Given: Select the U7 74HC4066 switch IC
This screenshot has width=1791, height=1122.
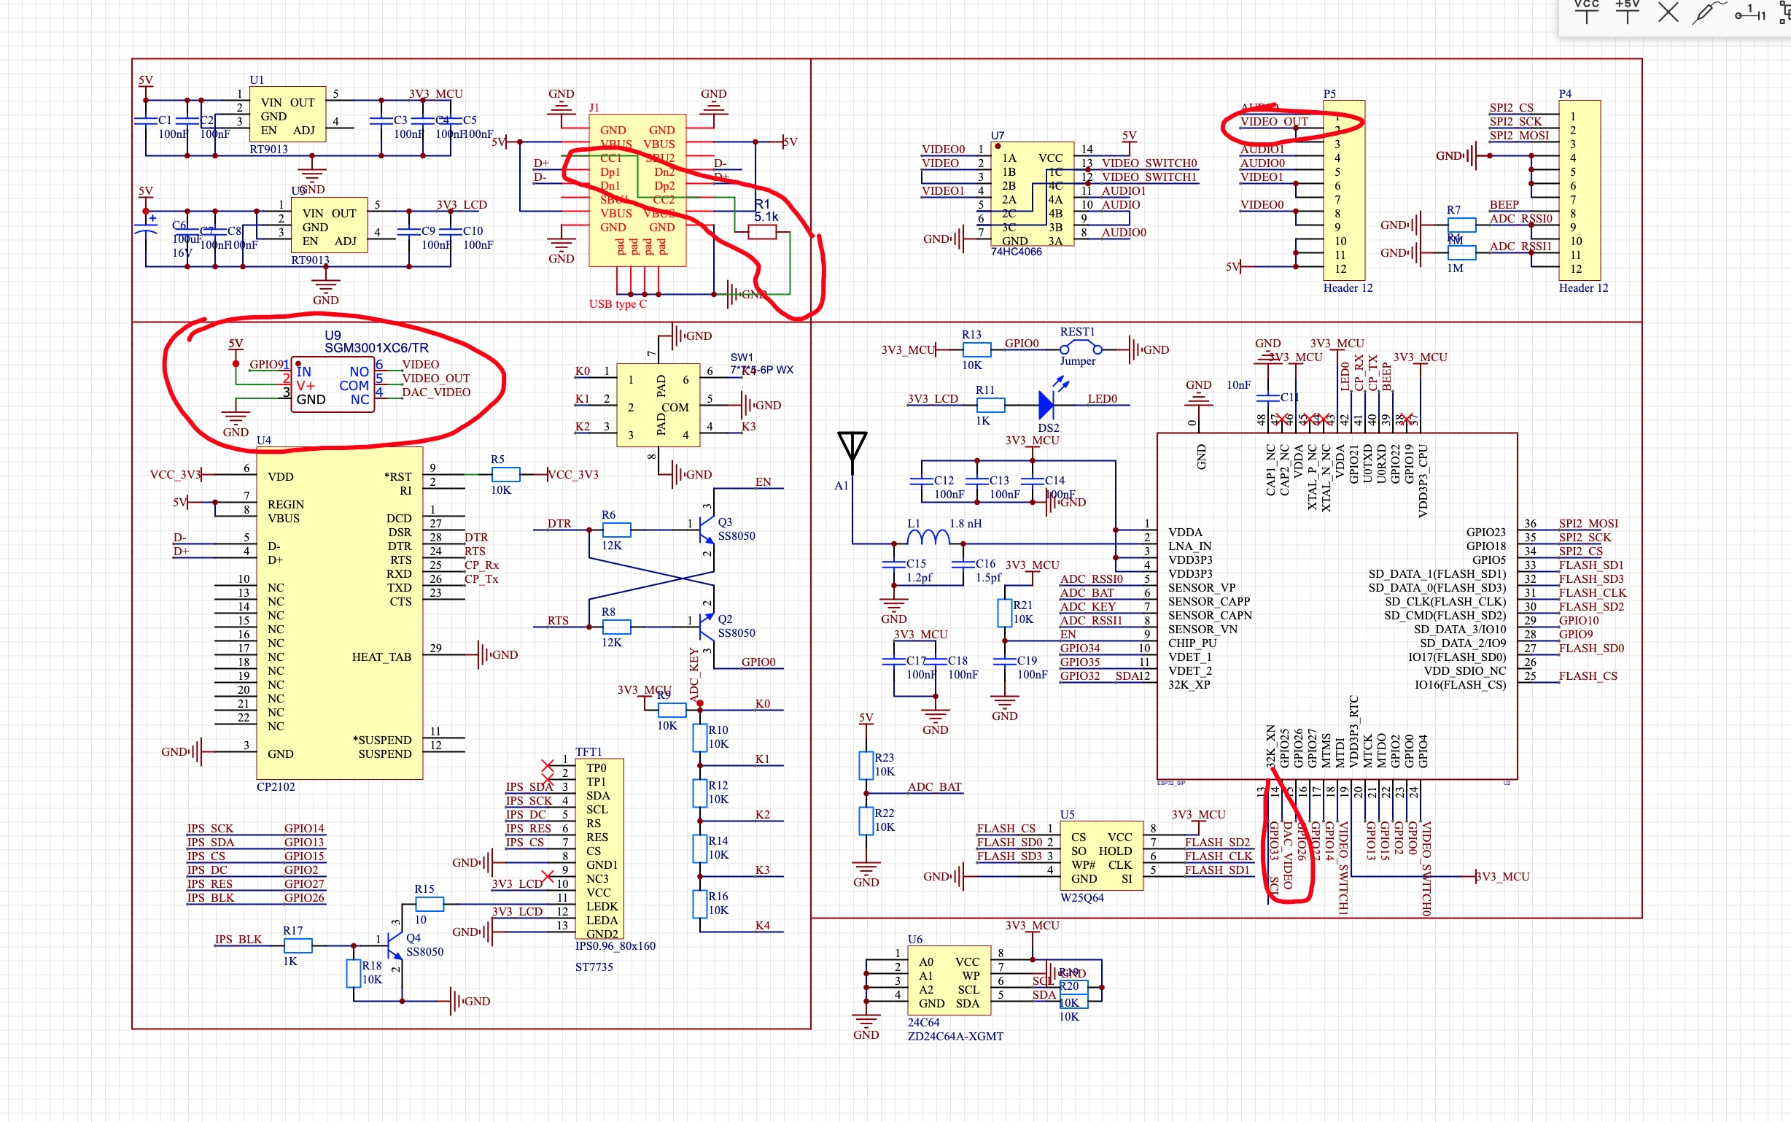Looking at the screenshot, I should pos(1034,195).
